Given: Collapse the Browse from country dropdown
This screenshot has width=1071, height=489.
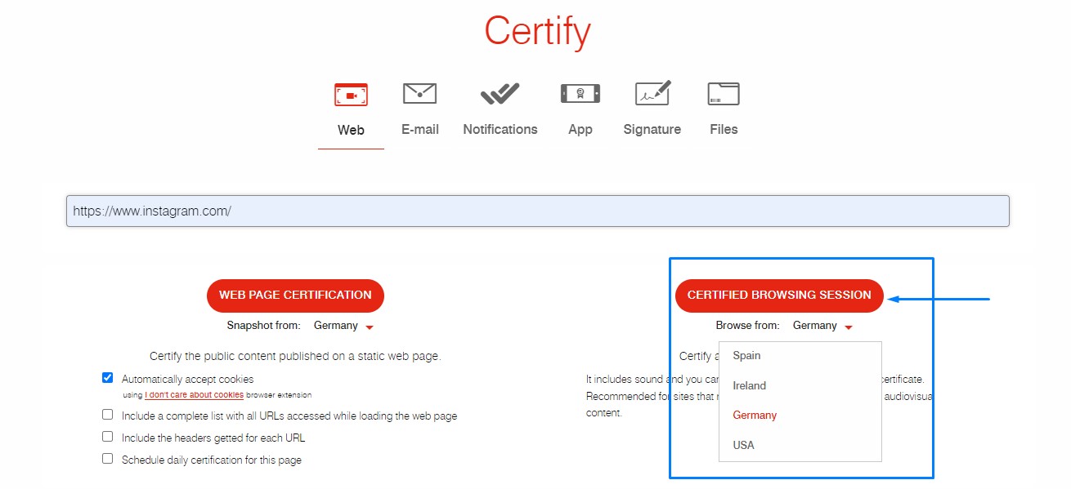Looking at the screenshot, I should (822, 326).
